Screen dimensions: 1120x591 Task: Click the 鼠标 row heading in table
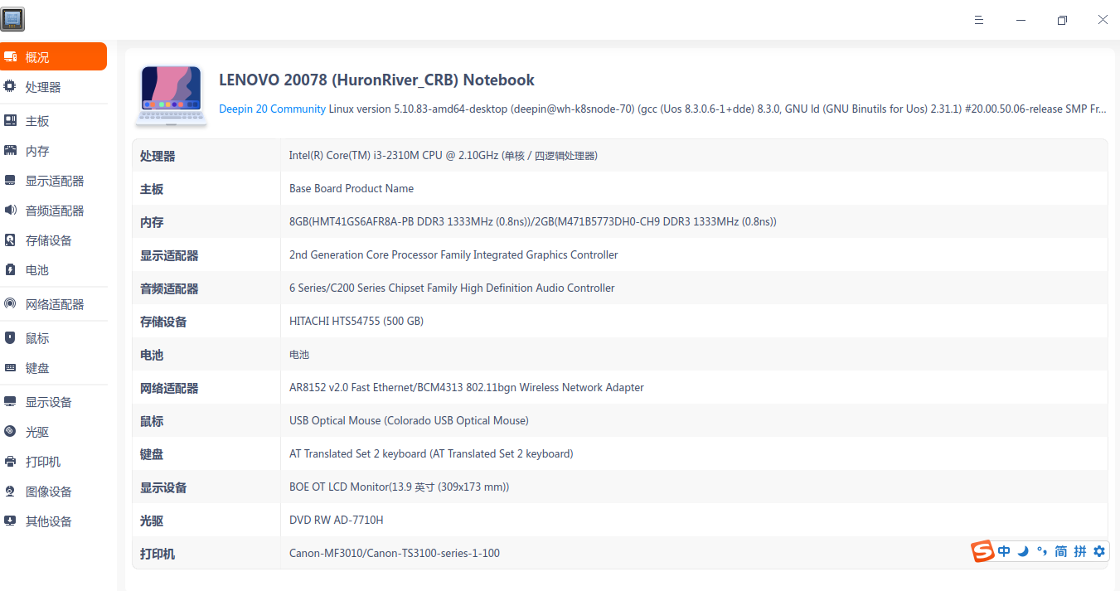(x=152, y=421)
